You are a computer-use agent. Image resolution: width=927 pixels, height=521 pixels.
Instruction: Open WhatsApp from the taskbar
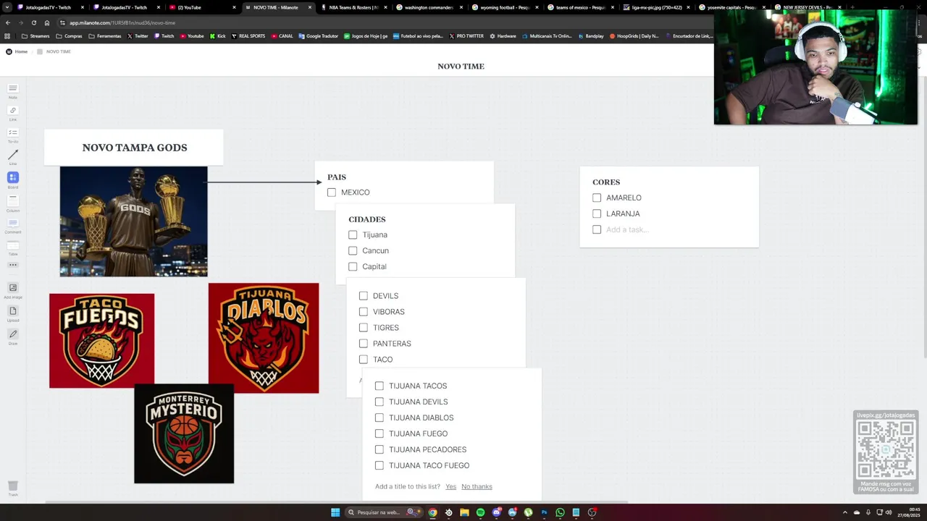[560, 512]
